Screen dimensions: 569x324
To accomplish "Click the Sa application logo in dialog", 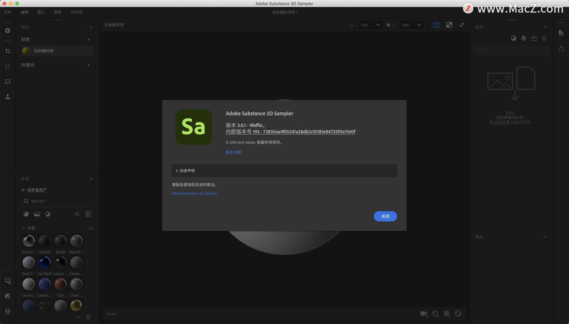I will (x=194, y=127).
